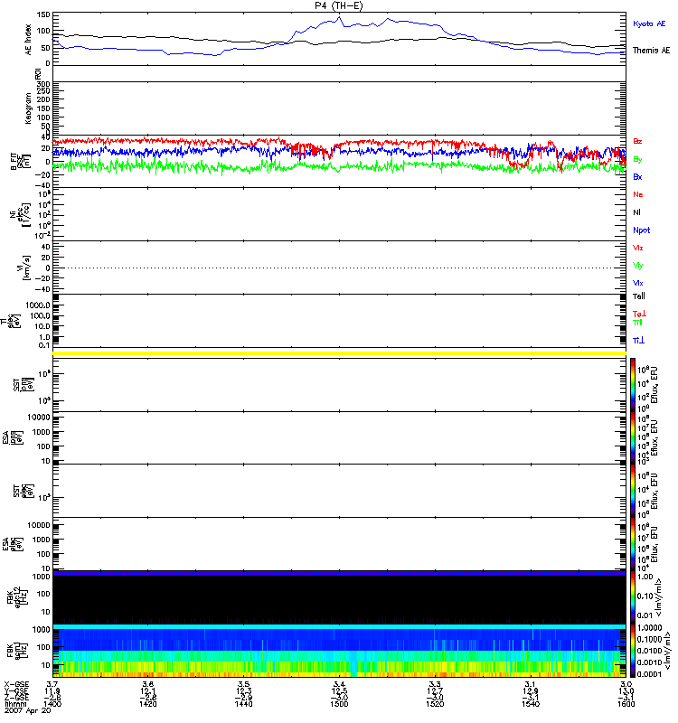Click the "150" tick on AE Index axis
This screenshot has height=723, width=678.
[x=43, y=14]
